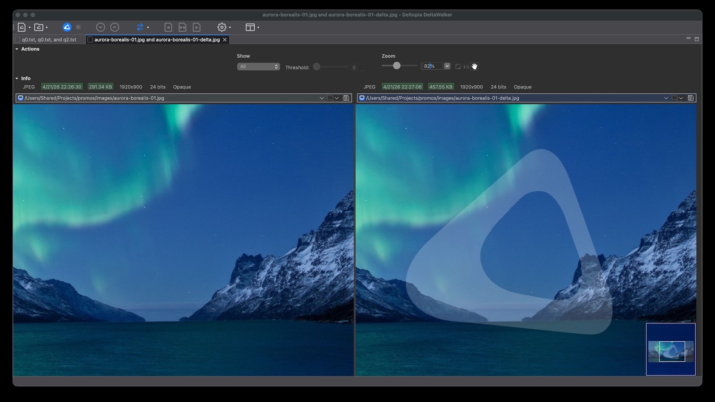Click the blue cloud compare icon

[x=67, y=27]
